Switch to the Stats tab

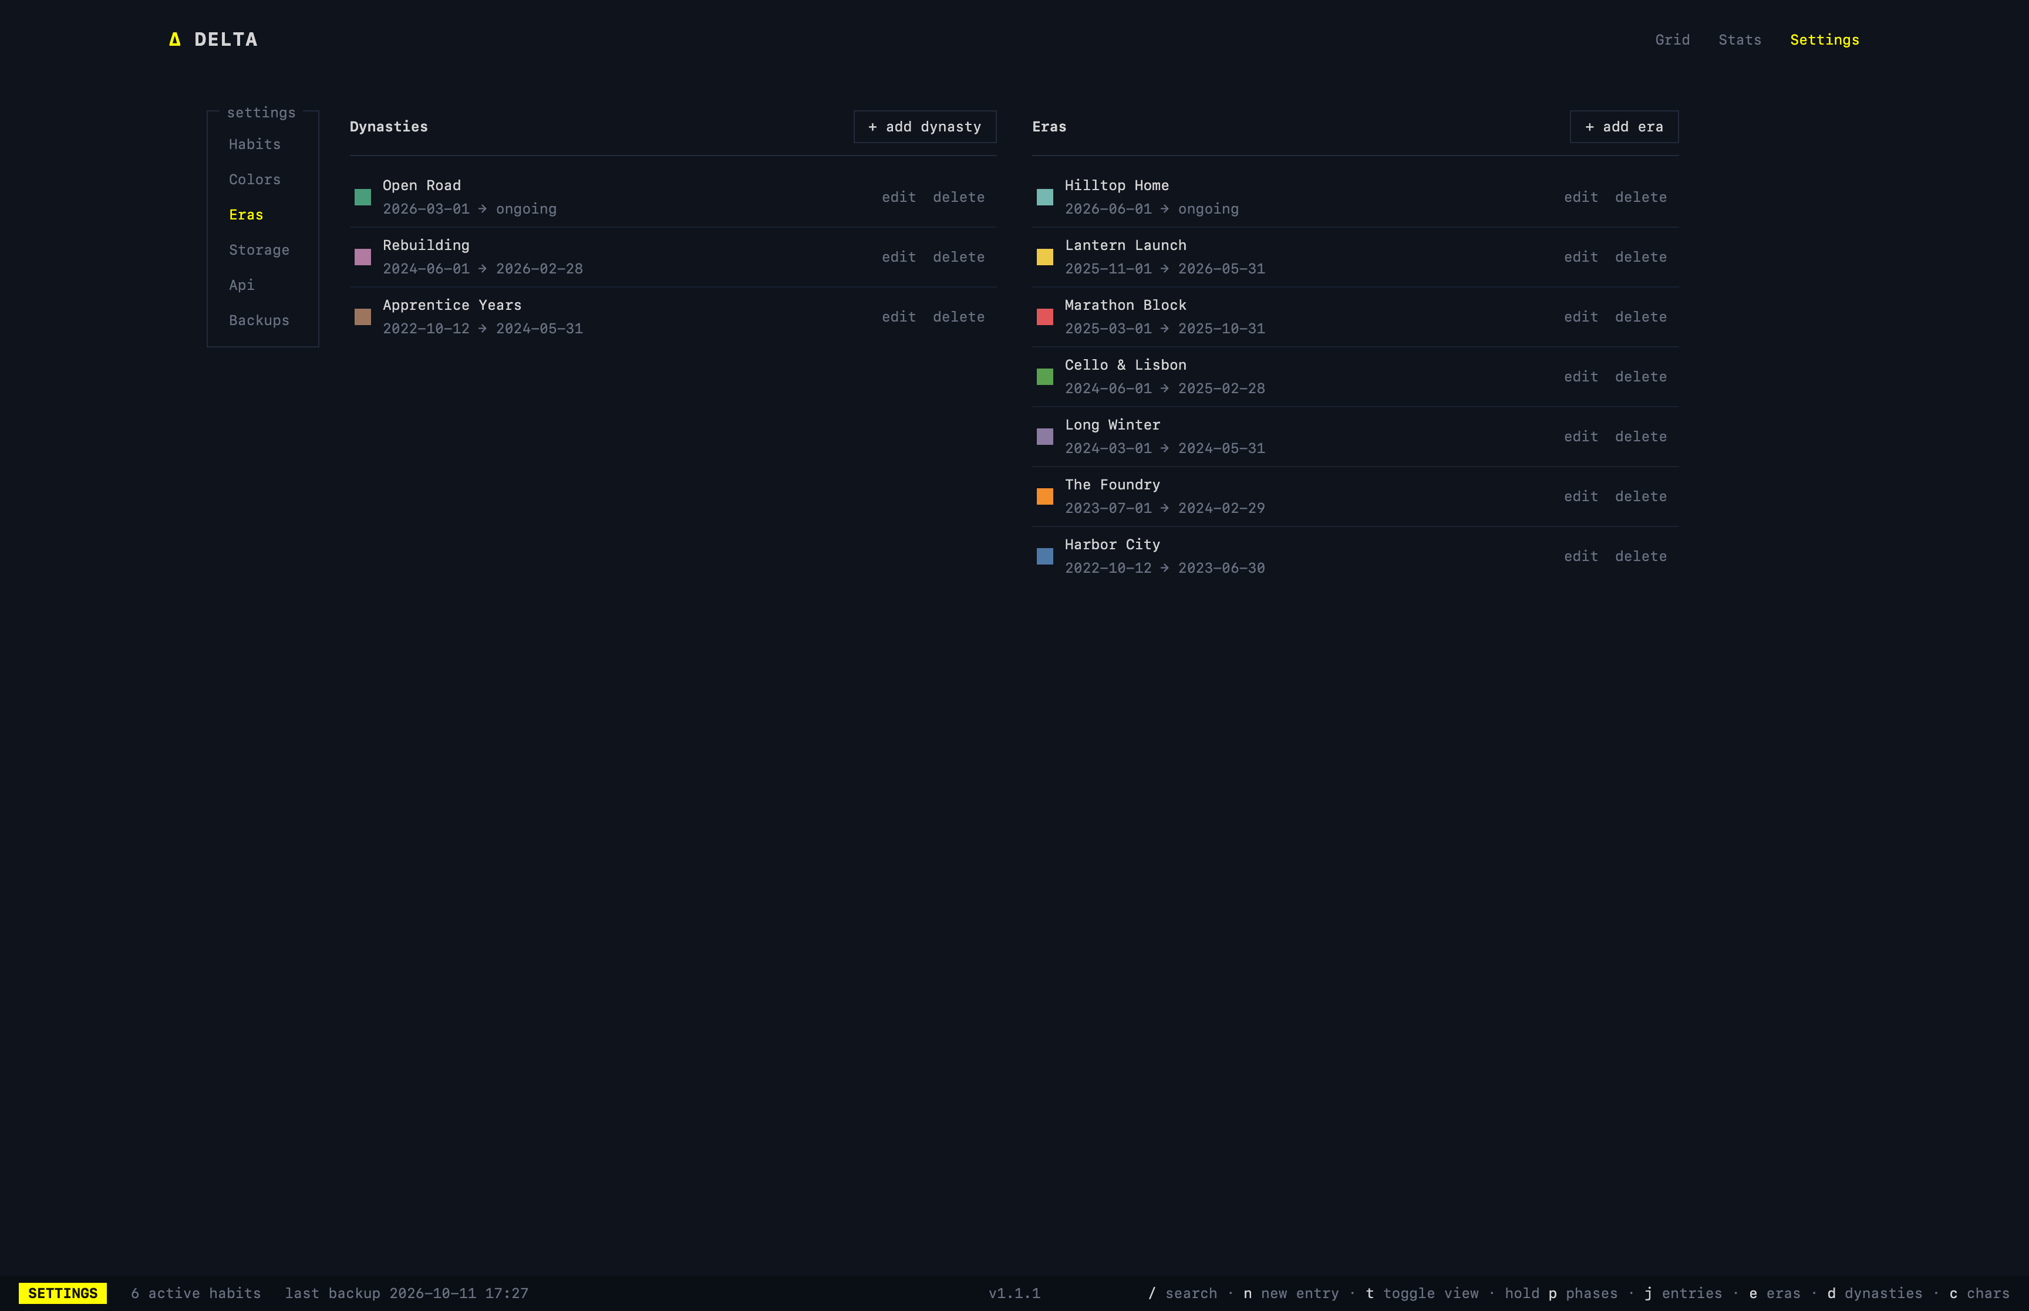[x=1740, y=40]
